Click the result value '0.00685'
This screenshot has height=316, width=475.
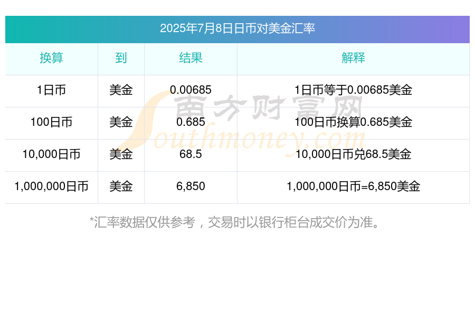tap(191, 90)
